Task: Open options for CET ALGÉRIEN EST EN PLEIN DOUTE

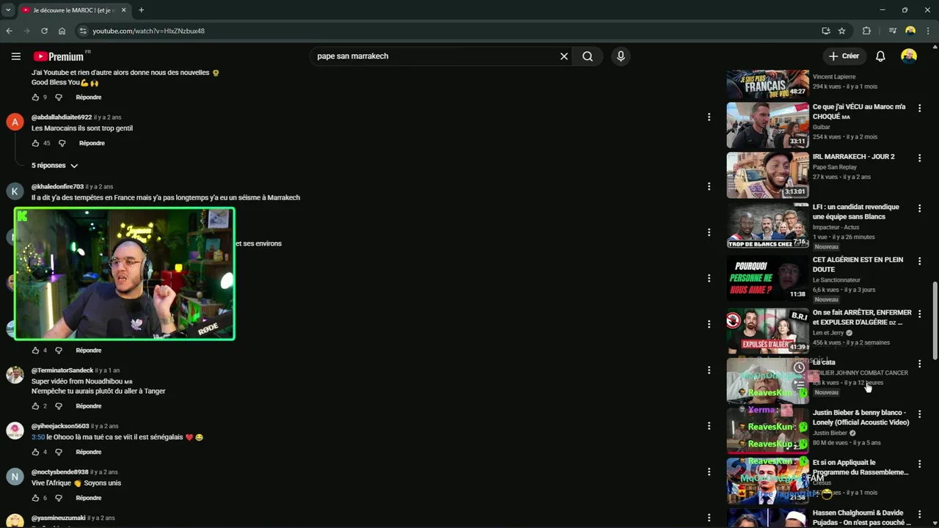Action: click(919, 262)
